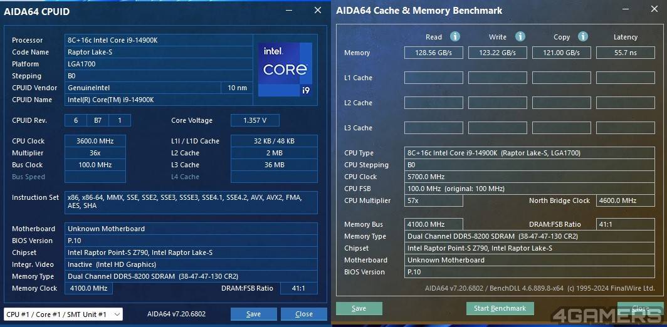Close the Cache & Memory Benchmark window with X

pos(654,9)
